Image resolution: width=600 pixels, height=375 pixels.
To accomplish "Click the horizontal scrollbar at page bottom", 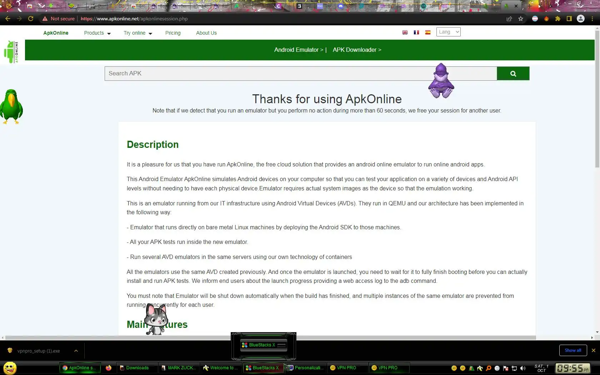I will tap(271, 337).
